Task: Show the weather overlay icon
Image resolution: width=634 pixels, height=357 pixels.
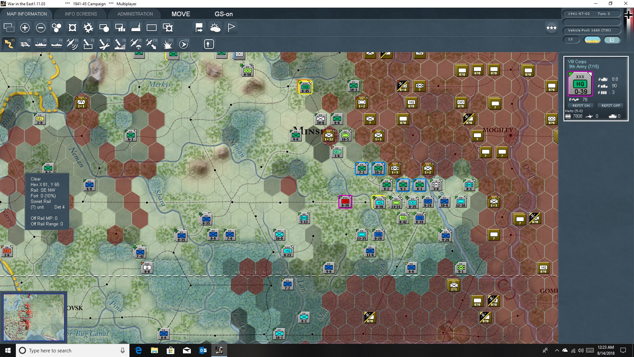Action: pyautogui.click(x=215, y=28)
